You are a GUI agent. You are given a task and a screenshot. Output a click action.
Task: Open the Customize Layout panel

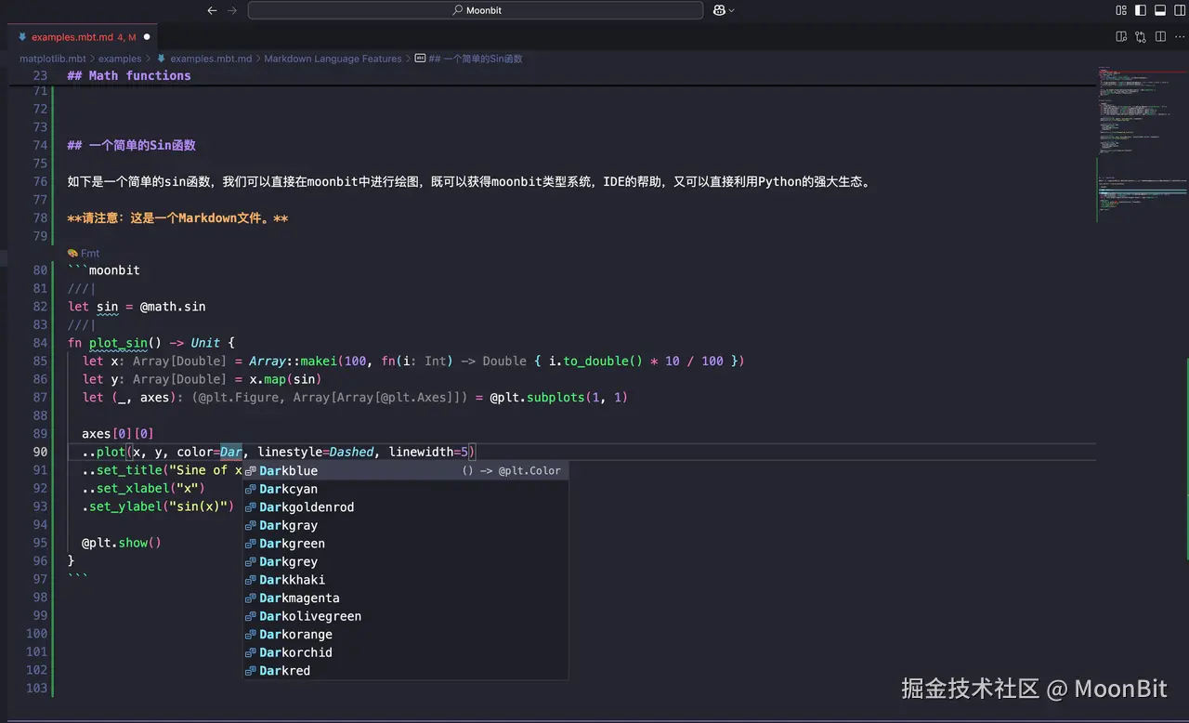pos(1122,10)
